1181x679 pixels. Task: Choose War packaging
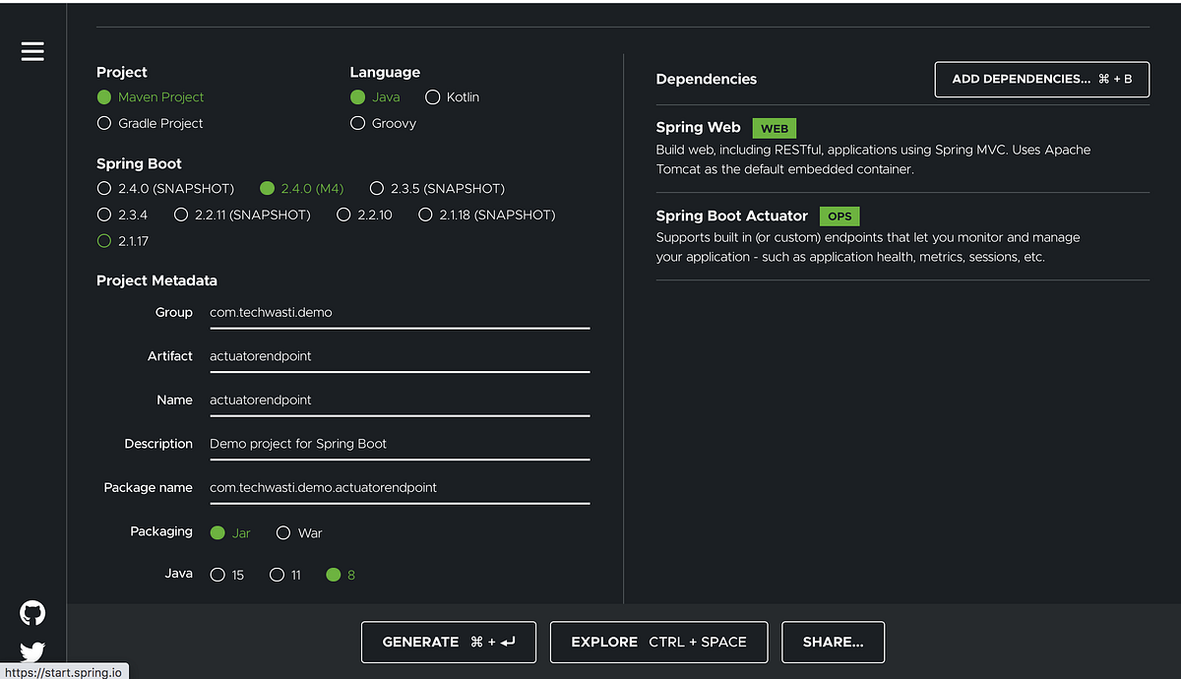[x=283, y=532]
